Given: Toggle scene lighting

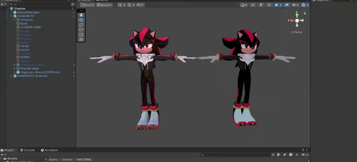Looking at the screenshot, I should point(261,5).
